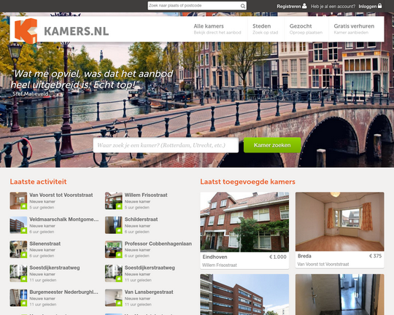Open the apartment block room photo

click(x=244, y=295)
